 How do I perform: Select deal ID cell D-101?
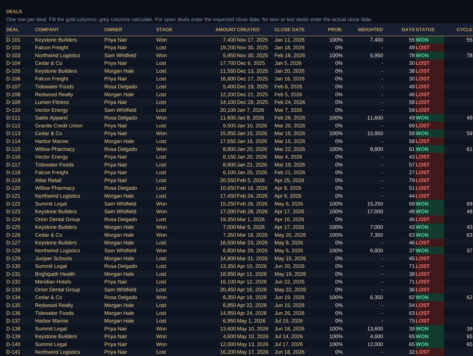(x=13, y=40)
